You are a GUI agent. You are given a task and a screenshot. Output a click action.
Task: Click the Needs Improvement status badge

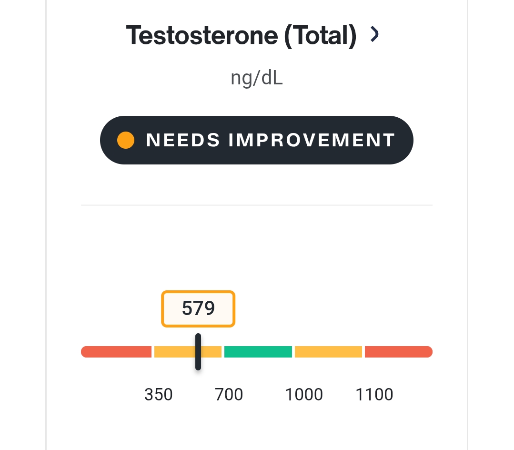click(x=257, y=140)
